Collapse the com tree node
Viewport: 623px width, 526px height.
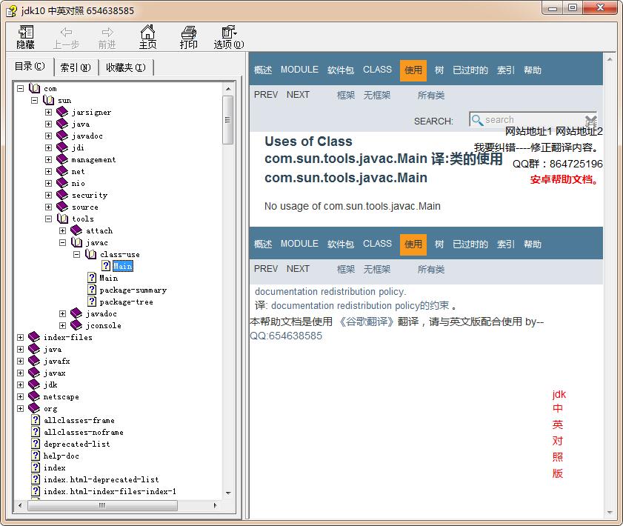[x=20, y=89]
